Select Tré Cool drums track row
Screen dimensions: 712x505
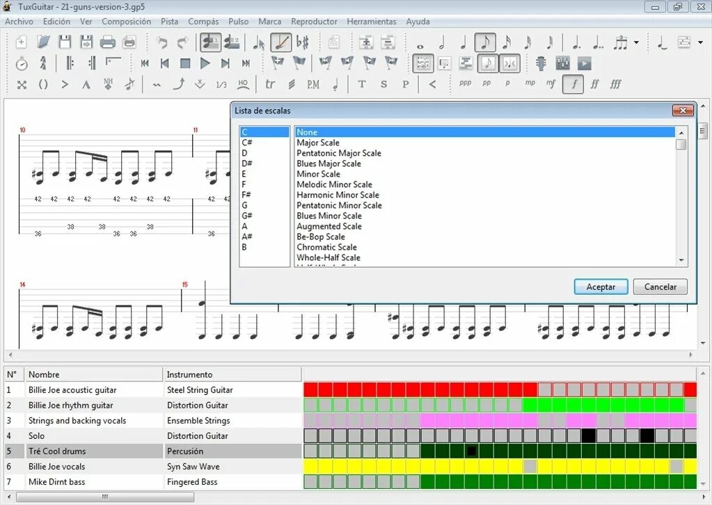152,451
